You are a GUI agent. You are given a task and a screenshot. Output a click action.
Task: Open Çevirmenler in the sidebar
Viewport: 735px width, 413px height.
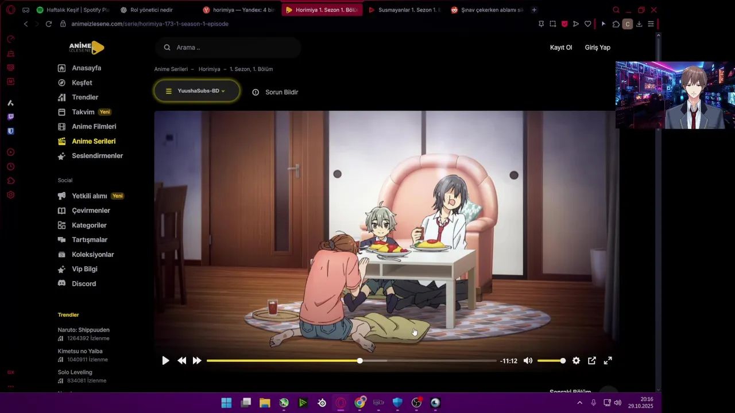click(91, 211)
